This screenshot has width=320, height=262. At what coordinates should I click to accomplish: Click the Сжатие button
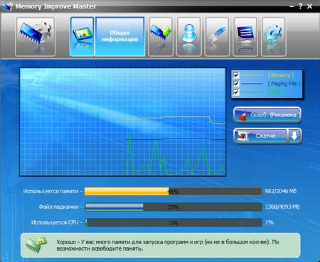260,136
